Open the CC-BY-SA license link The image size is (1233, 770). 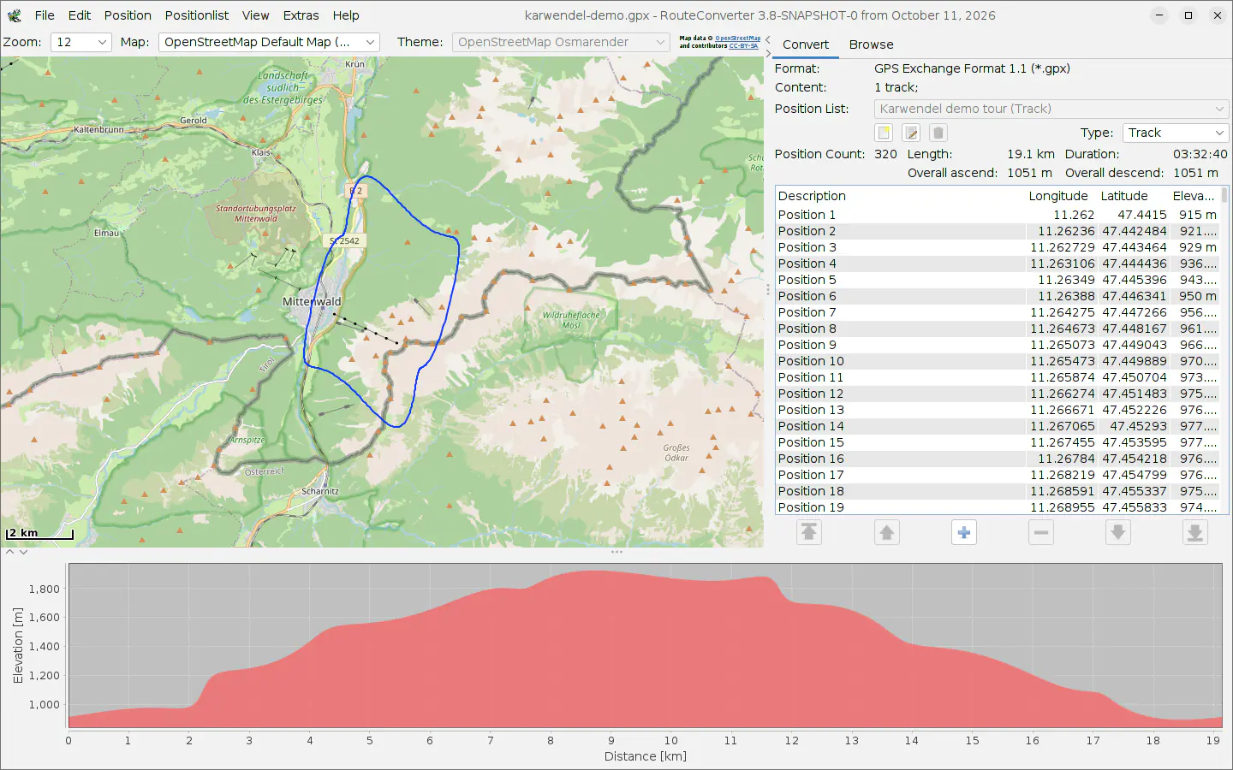coord(743,46)
